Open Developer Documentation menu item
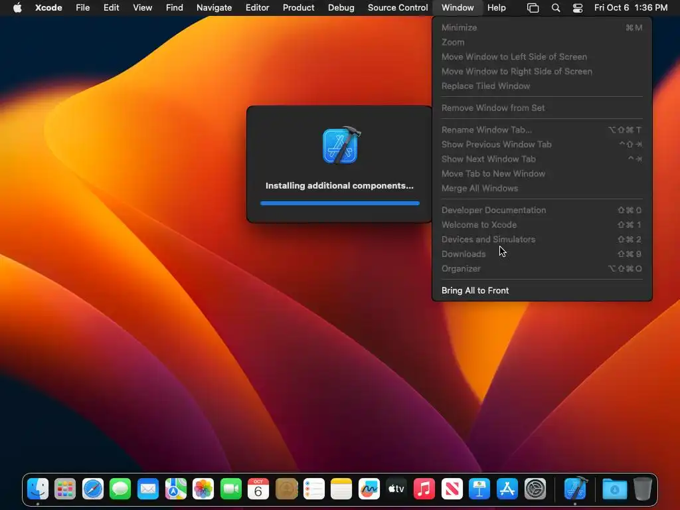This screenshot has width=680, height=510. (542, 211)
